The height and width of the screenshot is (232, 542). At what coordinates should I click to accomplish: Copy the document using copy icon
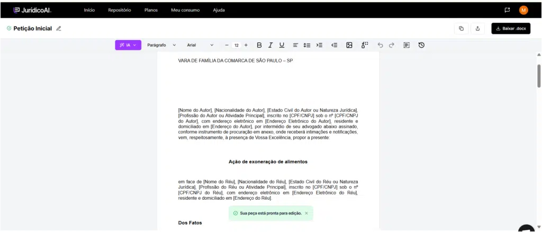tap(461, 29)
